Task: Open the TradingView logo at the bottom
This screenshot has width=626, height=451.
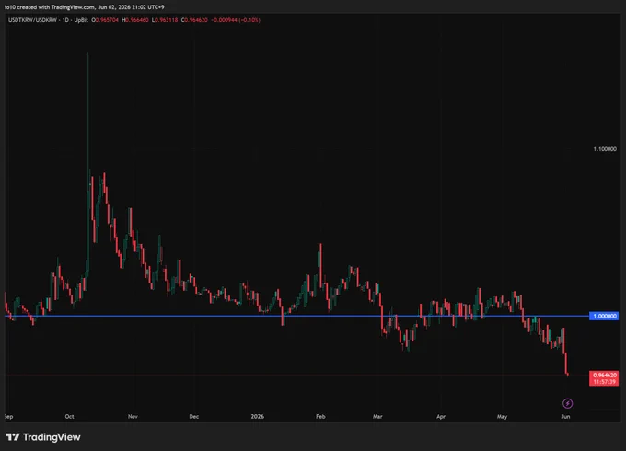Action: point(43,437)
